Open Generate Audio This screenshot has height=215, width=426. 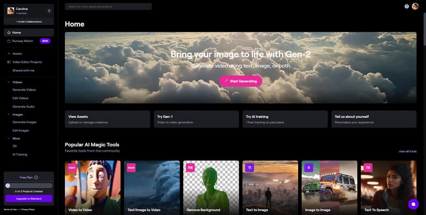(23, 106)
